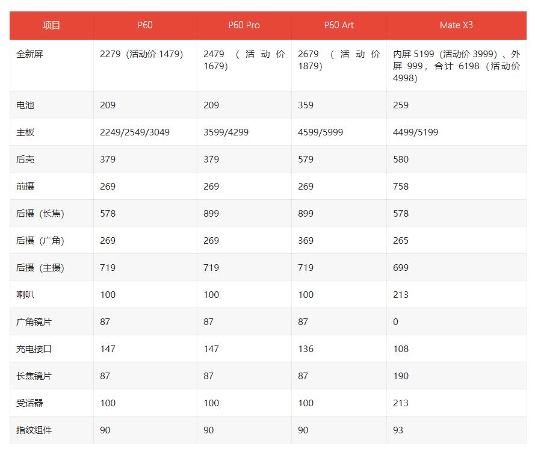Click the 受话器 row label
The image size is (535, 449).
click(29, 403)
